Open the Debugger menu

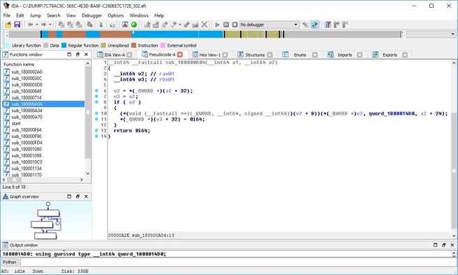[91, 15]
